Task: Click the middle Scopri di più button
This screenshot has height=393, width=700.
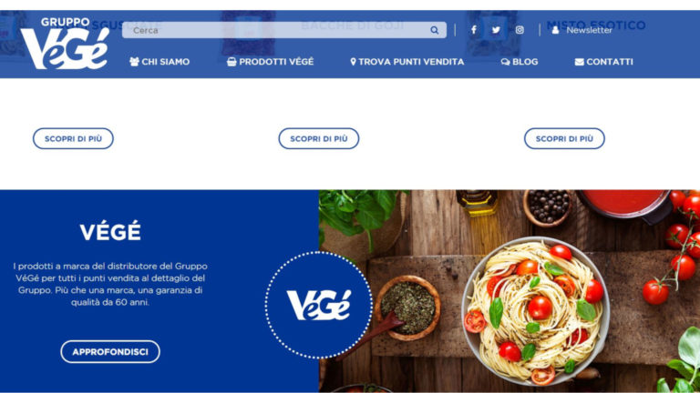Action: click(319, 138)
